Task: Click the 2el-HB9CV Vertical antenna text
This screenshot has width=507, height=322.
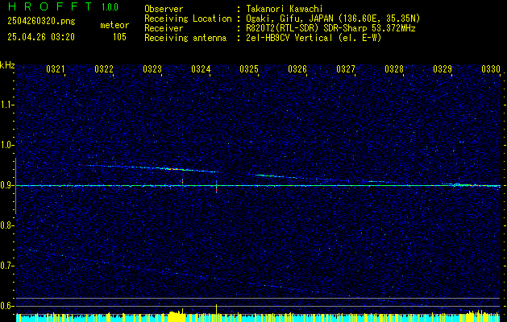Action: point(314,38)
